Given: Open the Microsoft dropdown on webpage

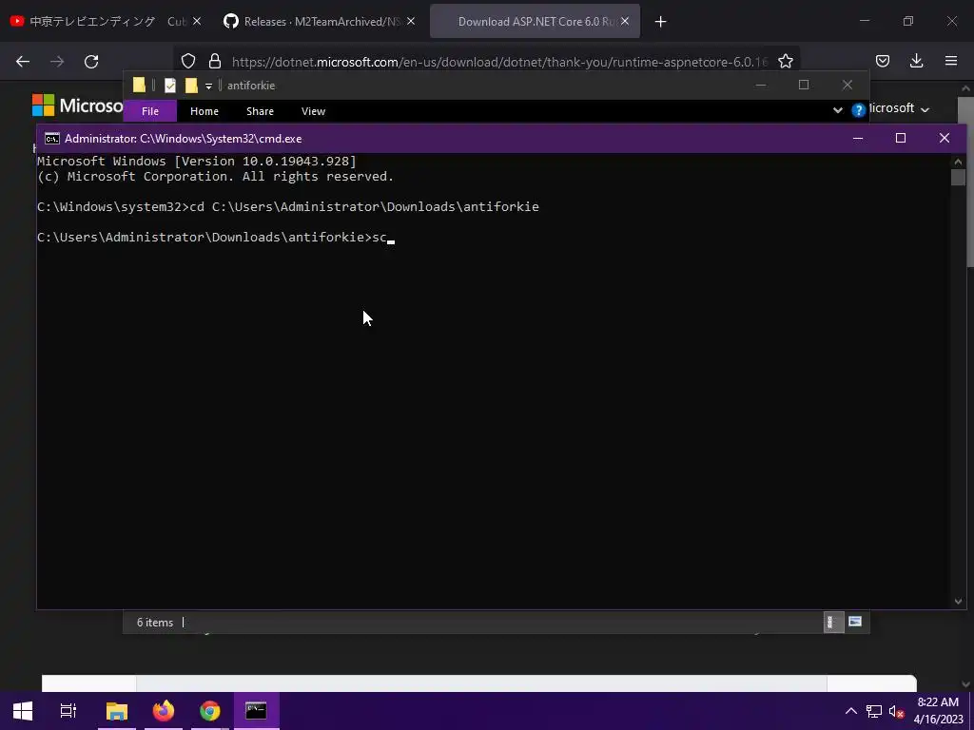Looking at the screenshot, I should coord(899,108).
